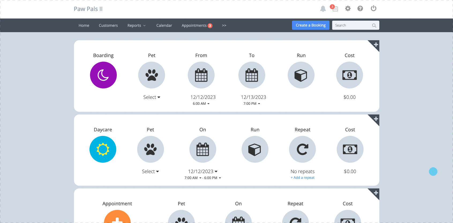Open the Customers nav item
This screenshot has height=223, width=453.
[x=108, y=25]
